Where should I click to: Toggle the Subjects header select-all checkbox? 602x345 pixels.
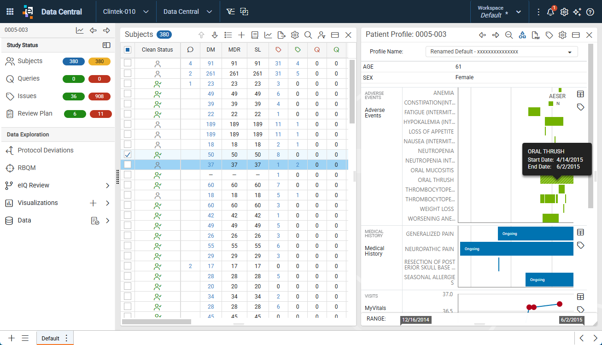(128, 50)
